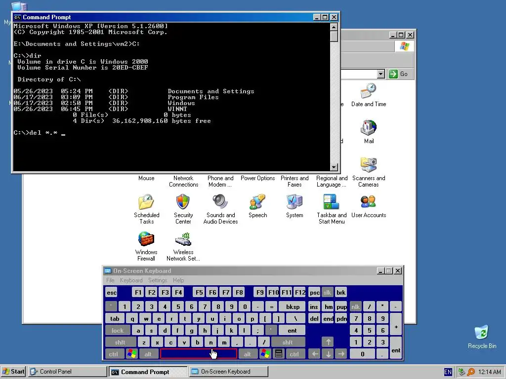The image size is (506, 379).
Task: Click the left arrow key on On-Screen Keyboard
Action: pyautogui.click(x=315, y=354)
